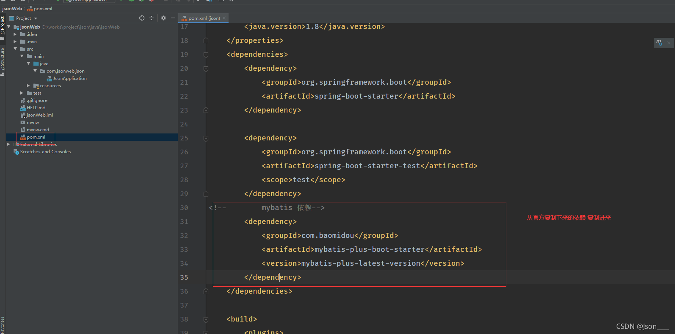The image size is (675, 334).
Task: Toggle the Project tool window sidebar button
Action: click(x=3, y=25)
